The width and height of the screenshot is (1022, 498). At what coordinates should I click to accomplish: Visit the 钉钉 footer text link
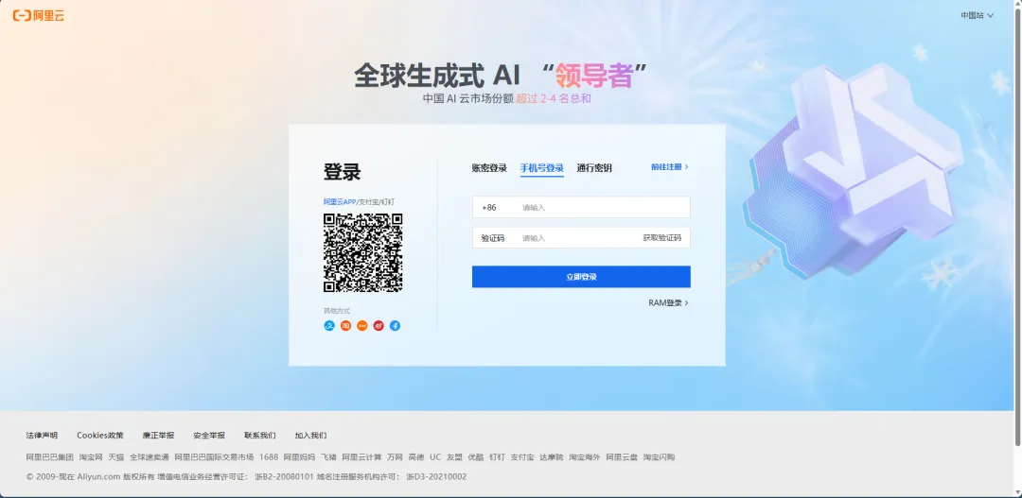pyautogui.click(x=498, y=457)
